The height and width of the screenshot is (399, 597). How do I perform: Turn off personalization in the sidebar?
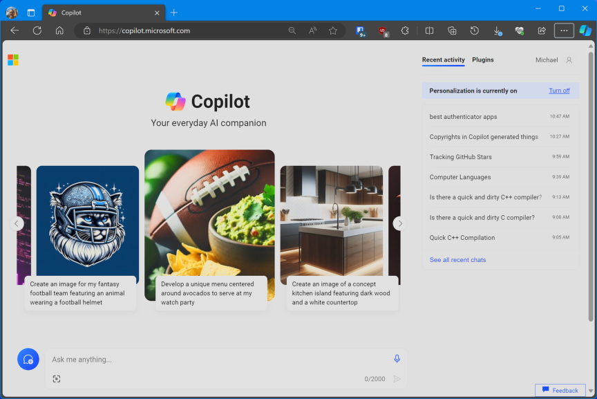[x=558, y=91]
